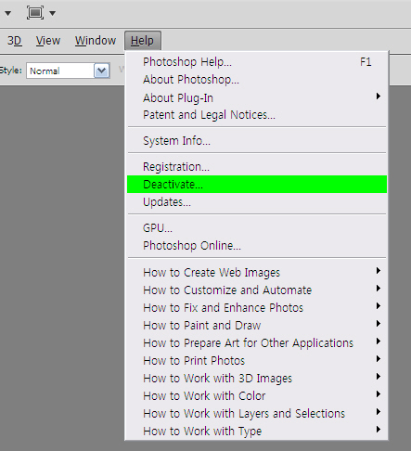Open the 3D menu
Screen dimensions: 411x451
click(x=14, y=41)
